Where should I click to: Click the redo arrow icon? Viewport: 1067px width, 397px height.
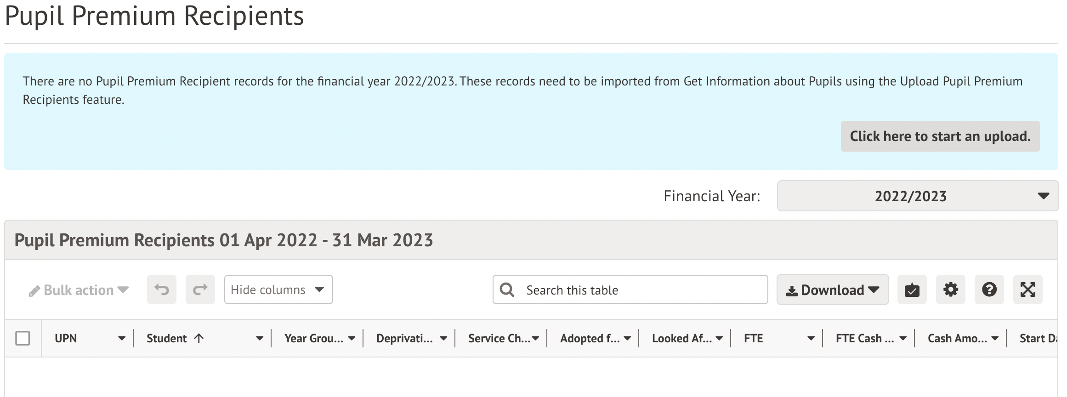200,290
